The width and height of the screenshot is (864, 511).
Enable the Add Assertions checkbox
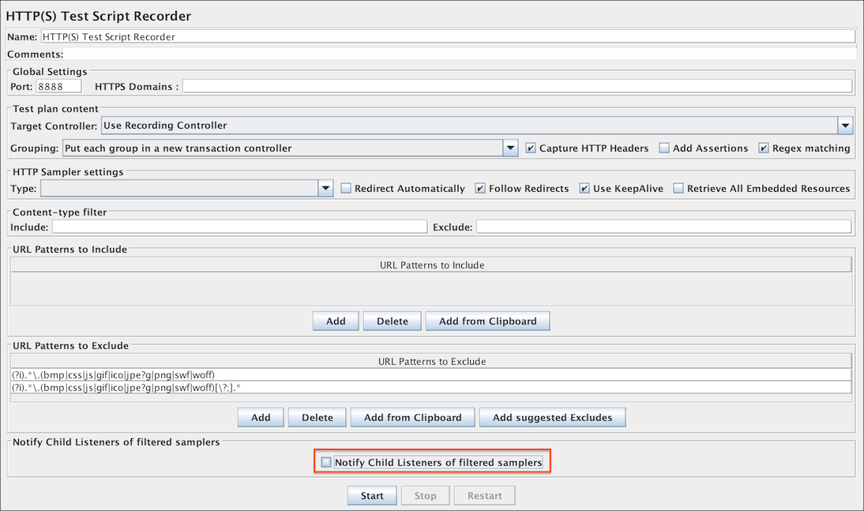(665, 148)
